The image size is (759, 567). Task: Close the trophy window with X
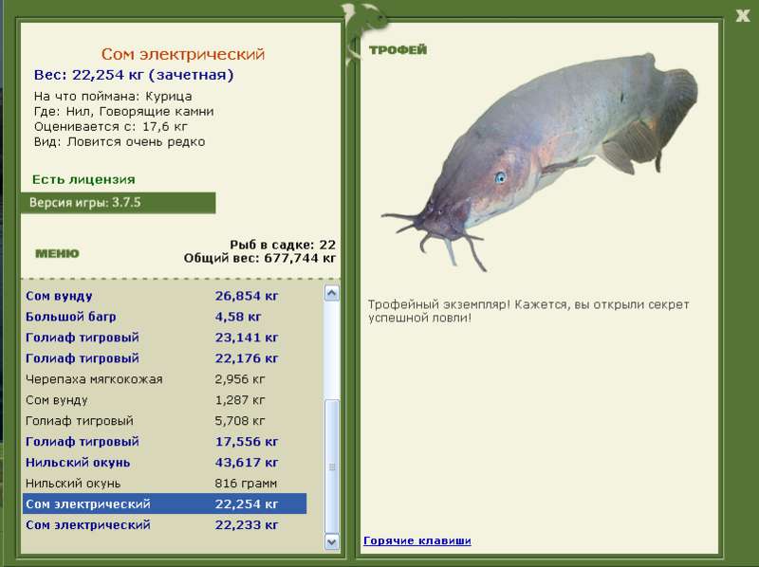pos(742,15)
